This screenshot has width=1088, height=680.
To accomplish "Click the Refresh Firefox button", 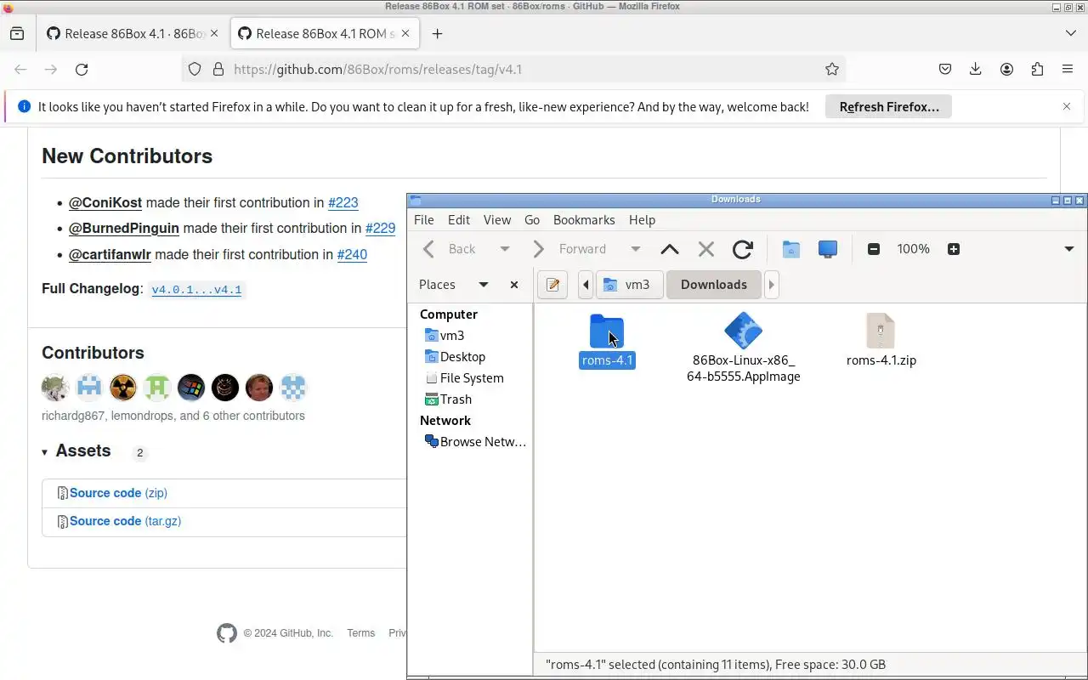I will 889,107.
